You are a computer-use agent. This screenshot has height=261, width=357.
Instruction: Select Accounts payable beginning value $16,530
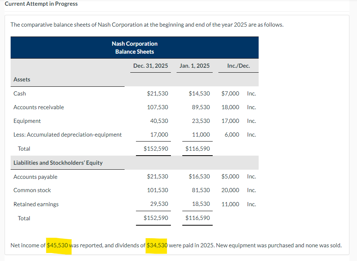point(199,177)
